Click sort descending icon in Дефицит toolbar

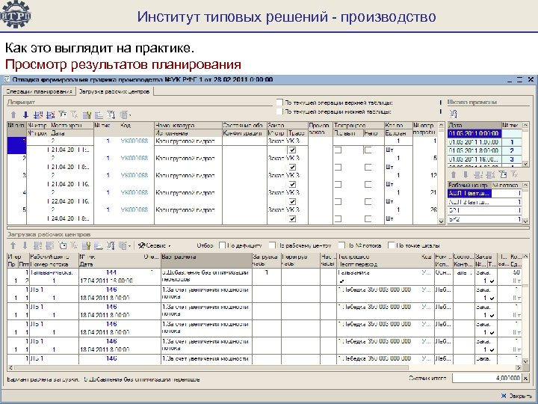51,115
